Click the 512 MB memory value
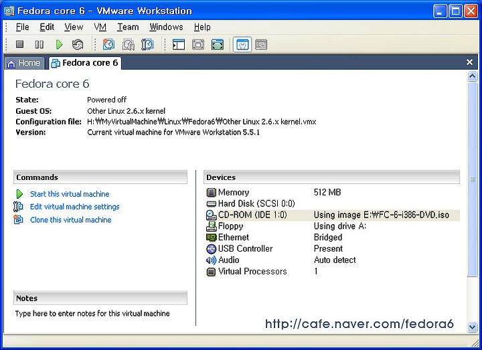The height and width of the screenshot is (350, 482). tap(327, 192)
